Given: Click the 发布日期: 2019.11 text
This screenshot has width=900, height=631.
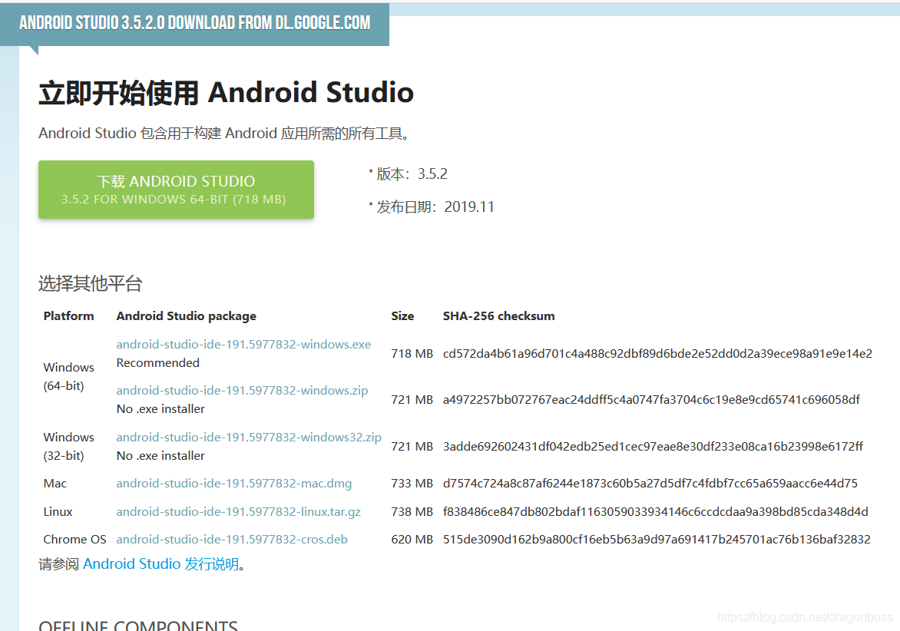Looking at the screenshot, I should click(x=435, y=206).
